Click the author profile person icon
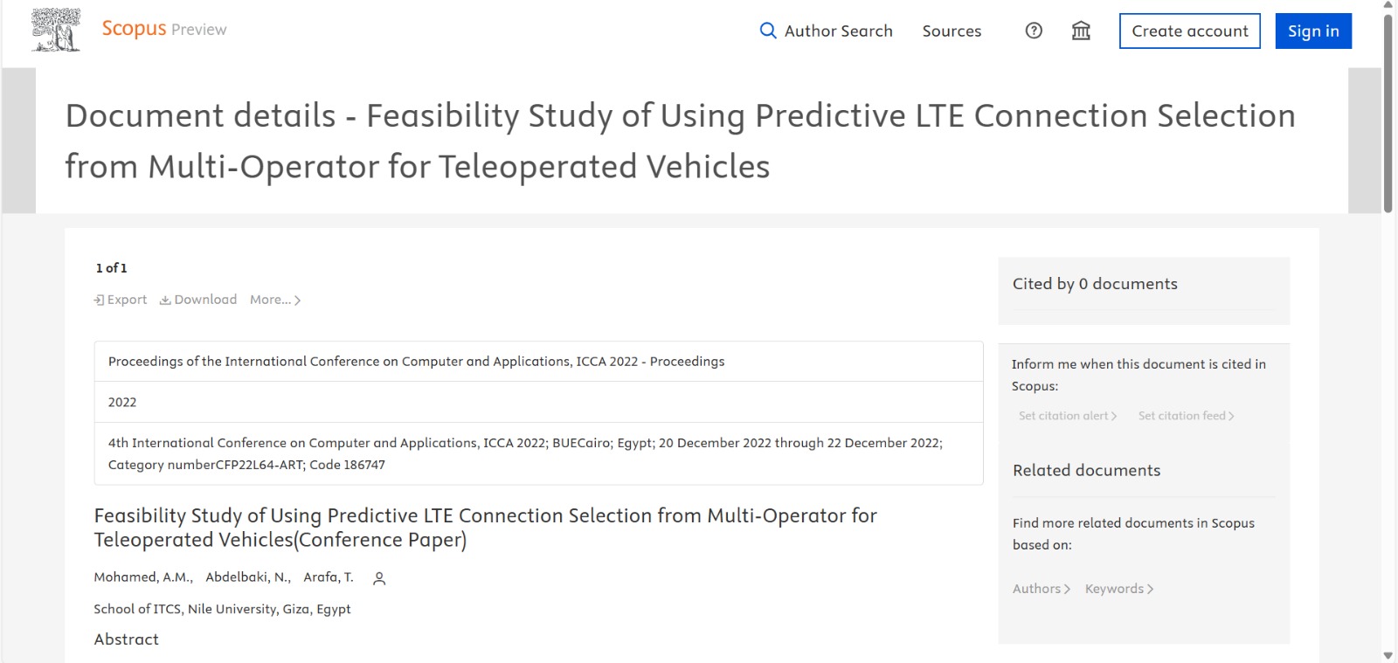 click(379, 578)
